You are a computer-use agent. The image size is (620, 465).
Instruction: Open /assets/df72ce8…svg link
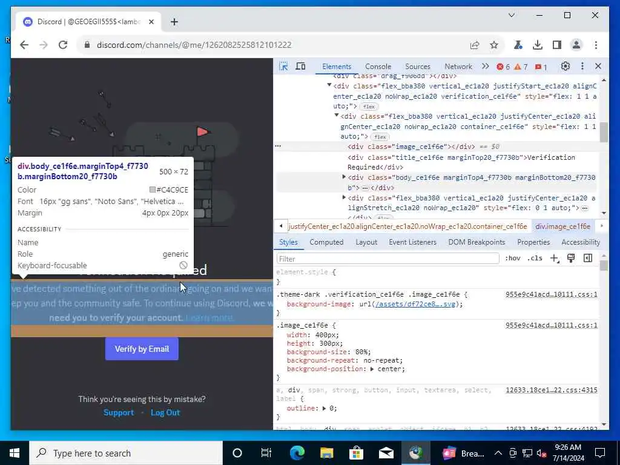tap(415, 304)
